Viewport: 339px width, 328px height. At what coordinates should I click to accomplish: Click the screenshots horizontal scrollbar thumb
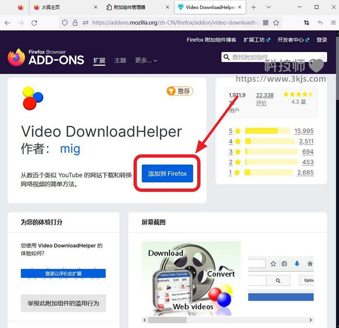coord(167,320)
